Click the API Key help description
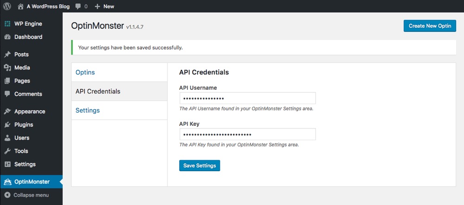Image resolution: width=464 pixels, height=205 pixels. click(239, 145)
